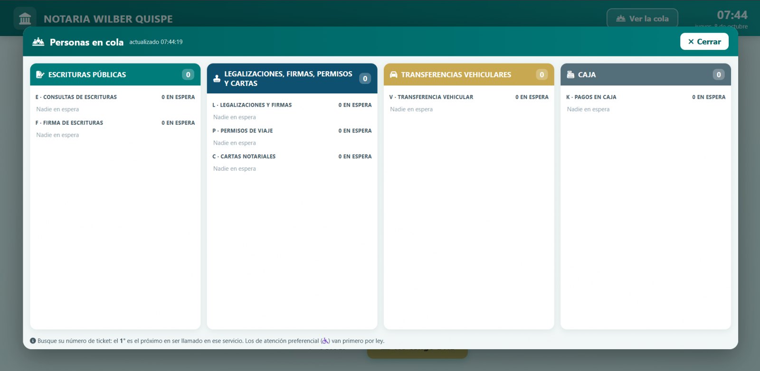Select the V · Transferencia Vehicular row
Viewport: 760px width, 371px height.
click(469, 97)
